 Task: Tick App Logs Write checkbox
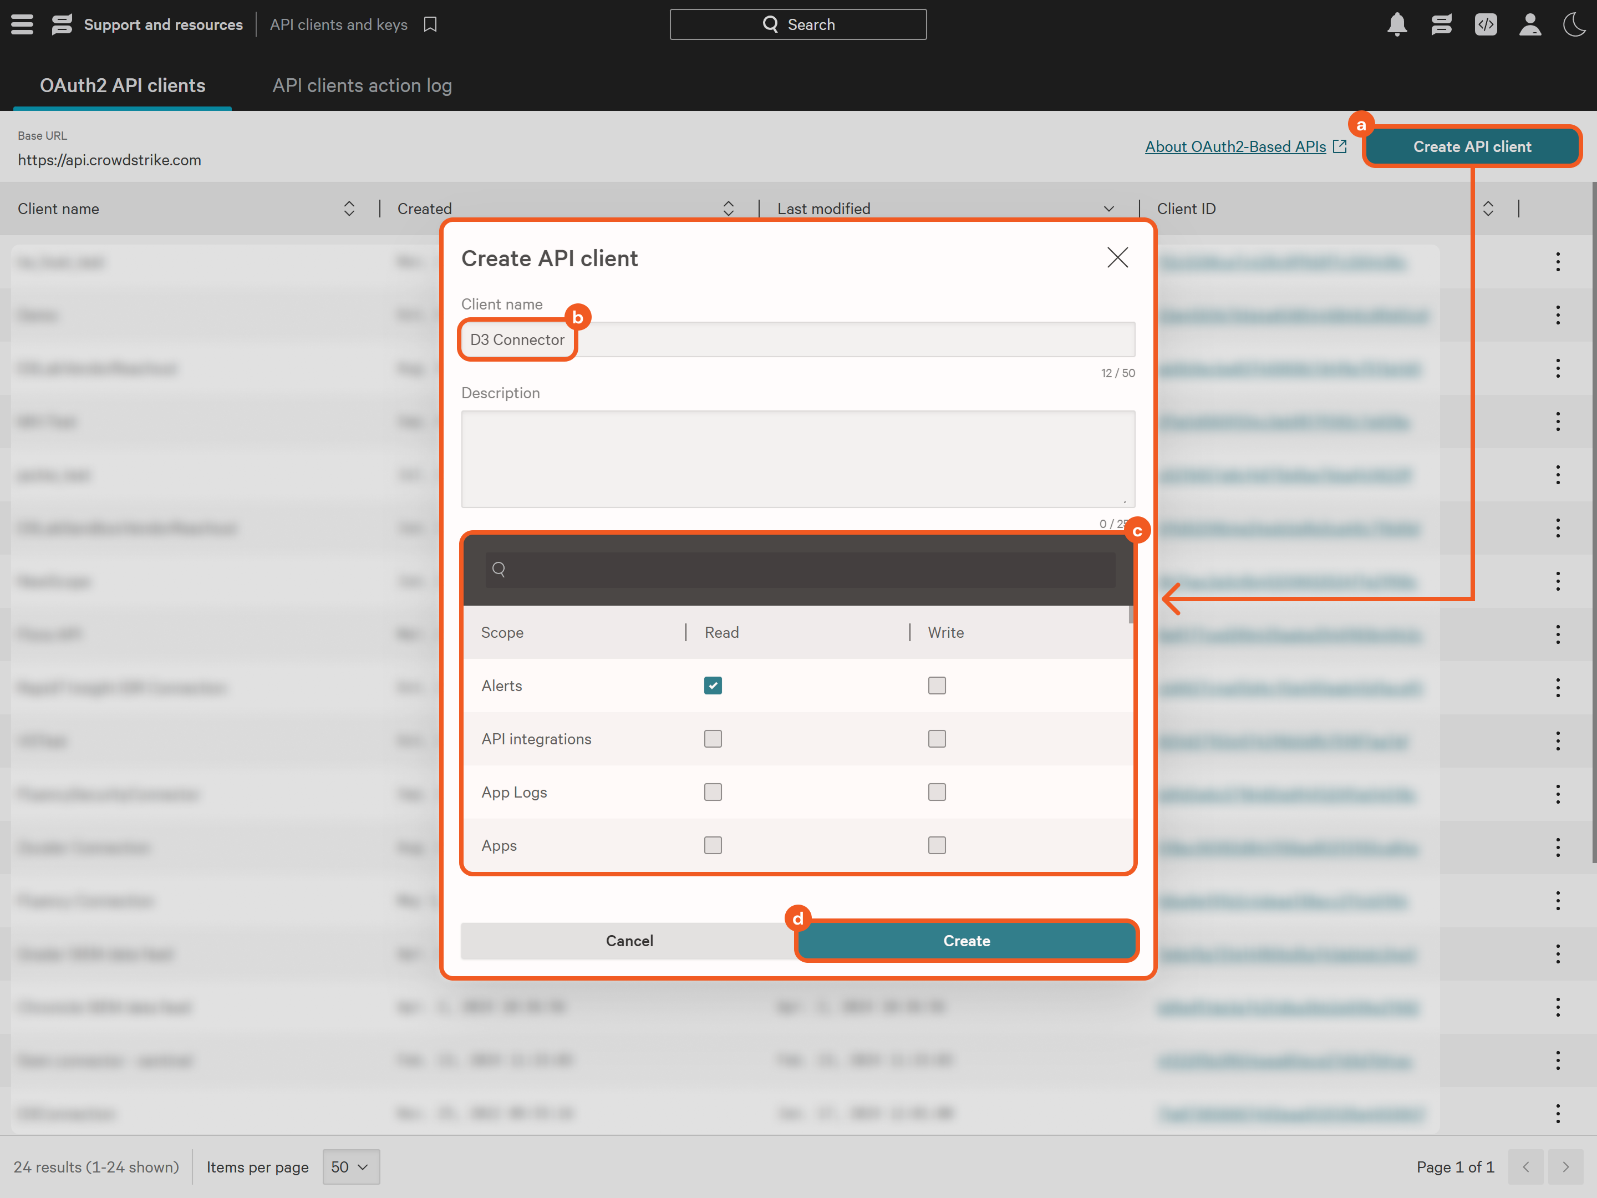click(937, 792)
